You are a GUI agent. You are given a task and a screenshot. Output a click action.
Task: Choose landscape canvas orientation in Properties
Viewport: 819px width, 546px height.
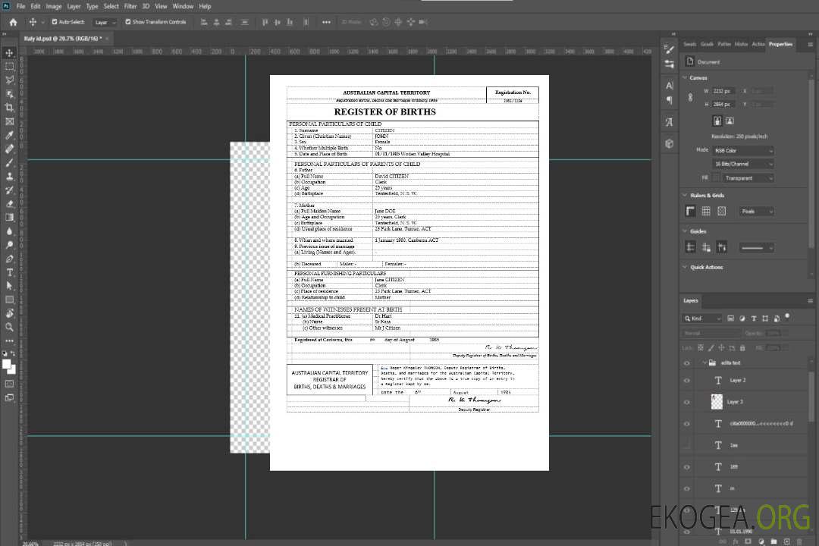pyautogui.click(x=730, y=121)
